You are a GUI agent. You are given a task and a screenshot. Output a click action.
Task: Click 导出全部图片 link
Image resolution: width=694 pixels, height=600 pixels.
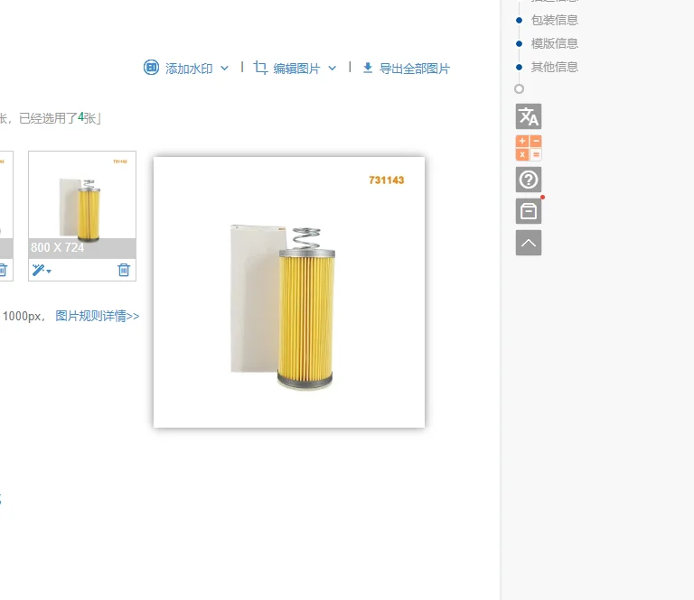coord(415,69)
